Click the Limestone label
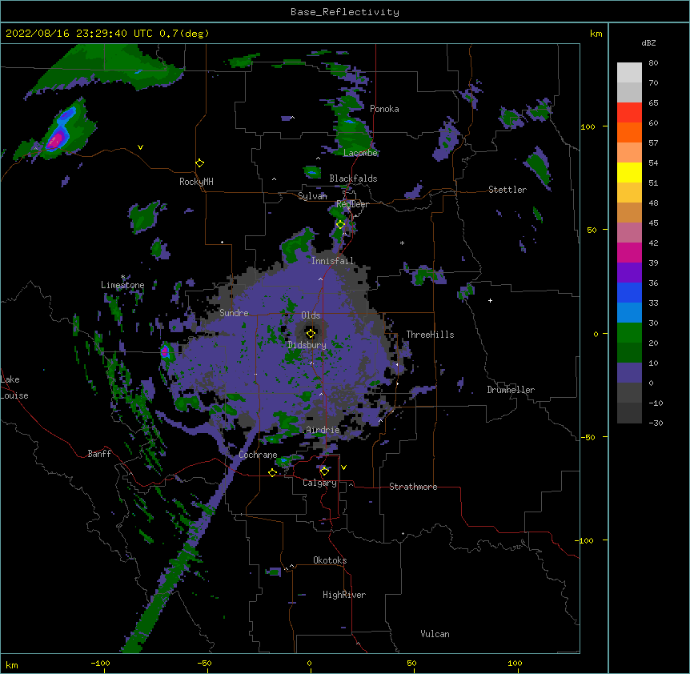Image resolution: width=690 pixels, height=674 pixels. click(x=122, y=285)
